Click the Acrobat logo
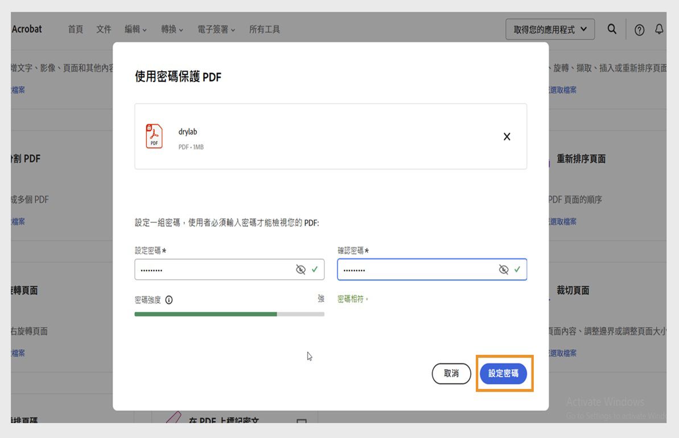Image resolution: width=679 pixels, height=438 pixels. (26, 29)
